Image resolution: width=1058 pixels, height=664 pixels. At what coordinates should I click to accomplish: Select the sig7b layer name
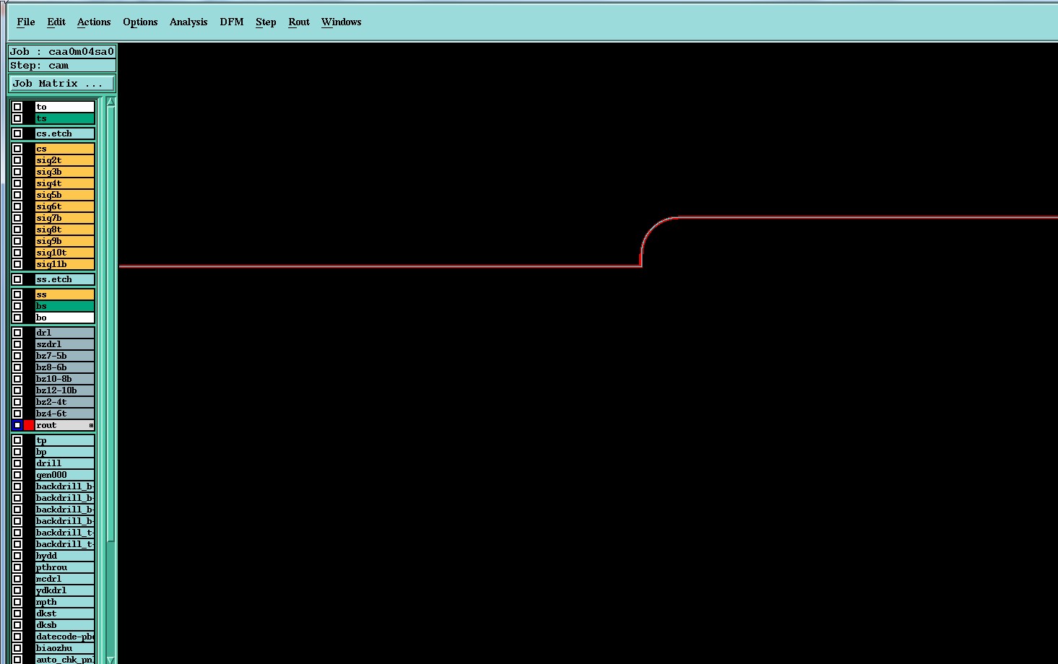(x=65, y=218)
